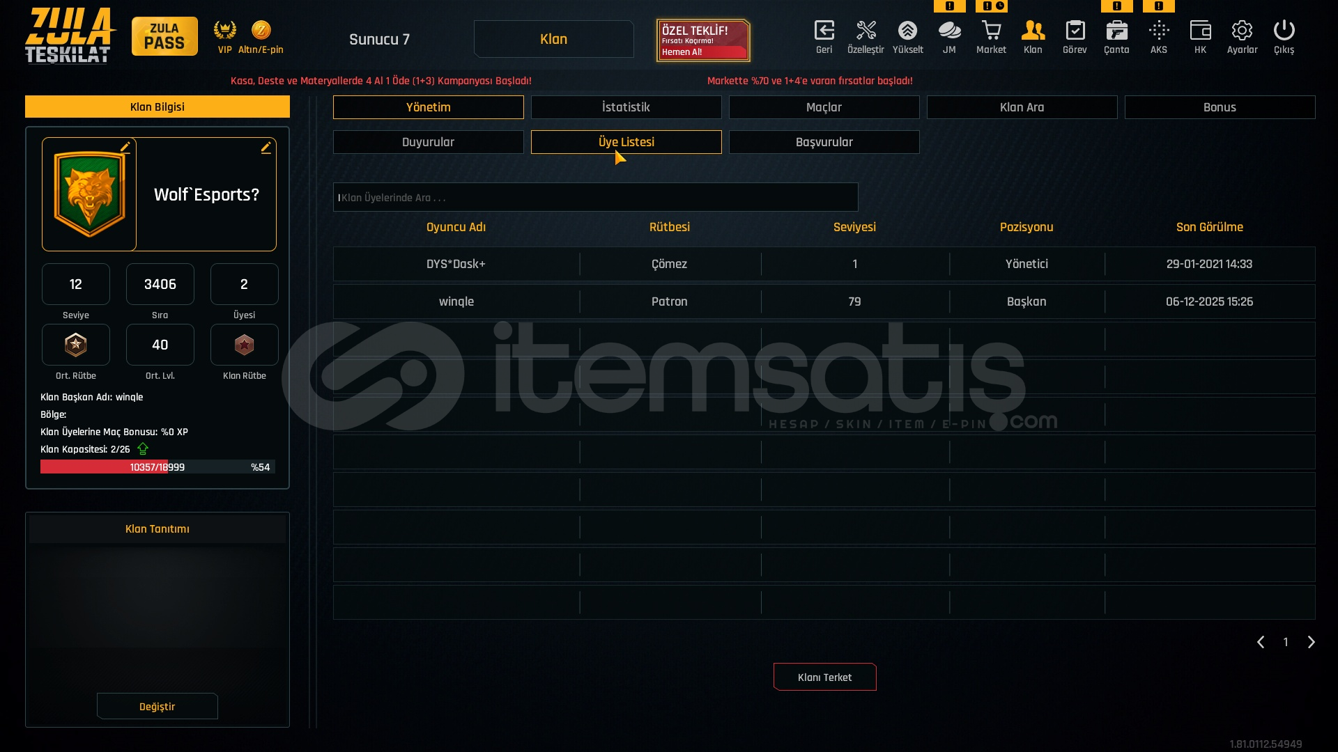The width and height of the screenshot is (1338, 752).
Task: Focus the clan member search field
Action: pyautogui.click(x=595, y=198)
